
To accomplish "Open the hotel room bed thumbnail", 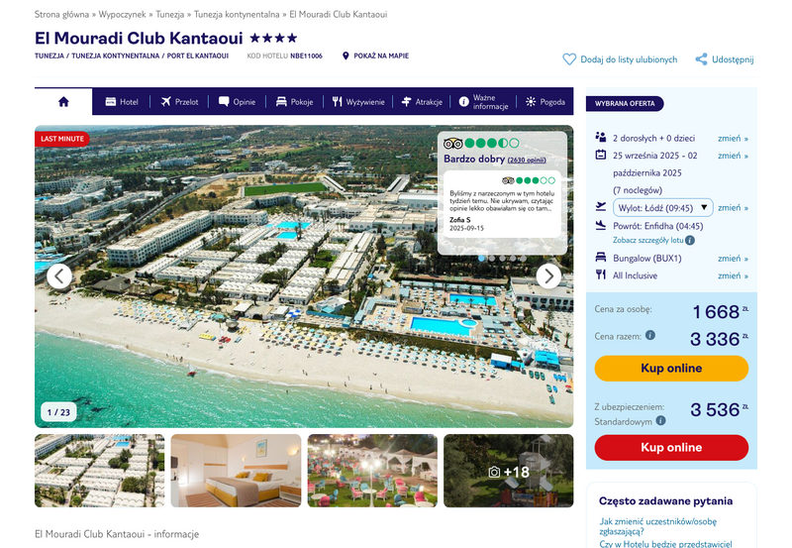I will tap(236, 471).
